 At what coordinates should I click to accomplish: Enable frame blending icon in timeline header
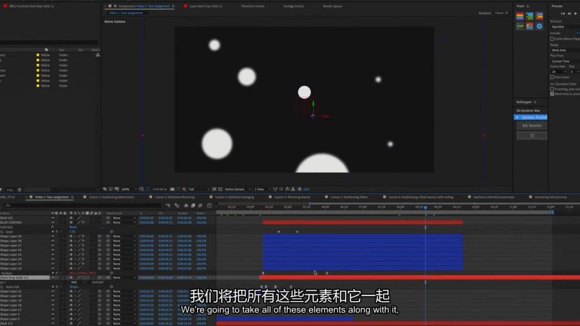(x=193, y=205)
